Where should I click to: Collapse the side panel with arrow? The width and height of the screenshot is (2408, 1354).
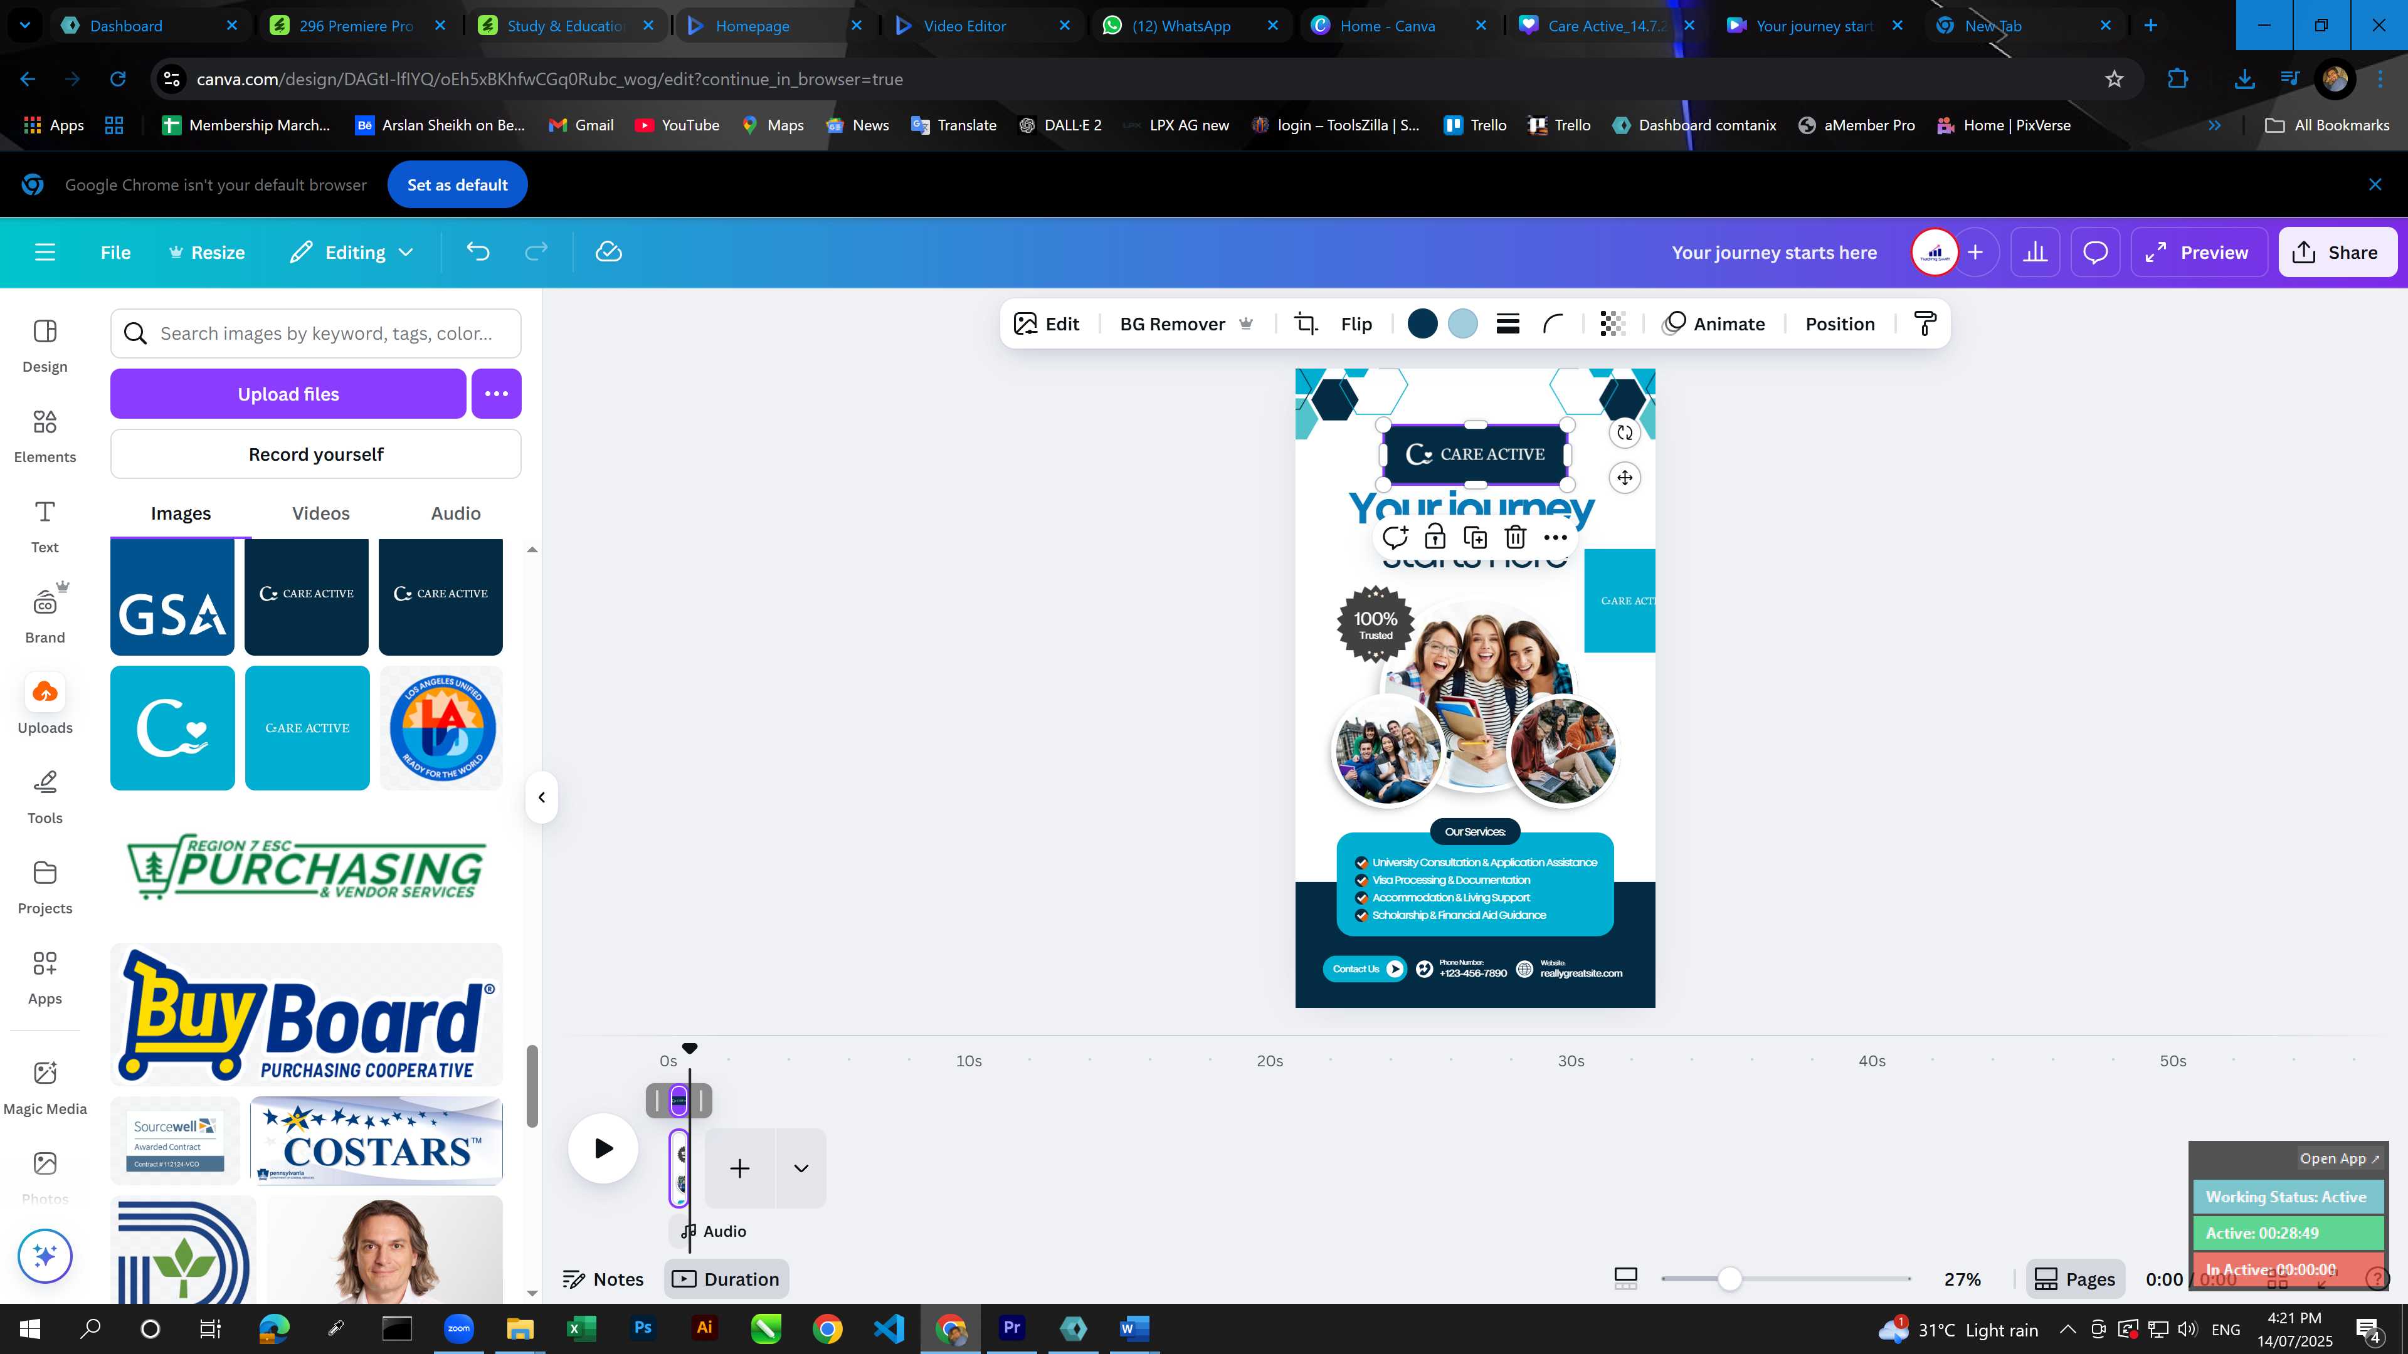click(541, 797)
